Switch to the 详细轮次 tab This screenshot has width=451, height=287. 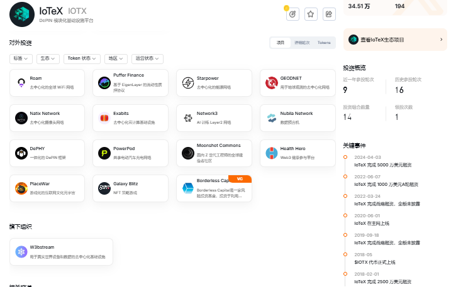tap(302, 43)
